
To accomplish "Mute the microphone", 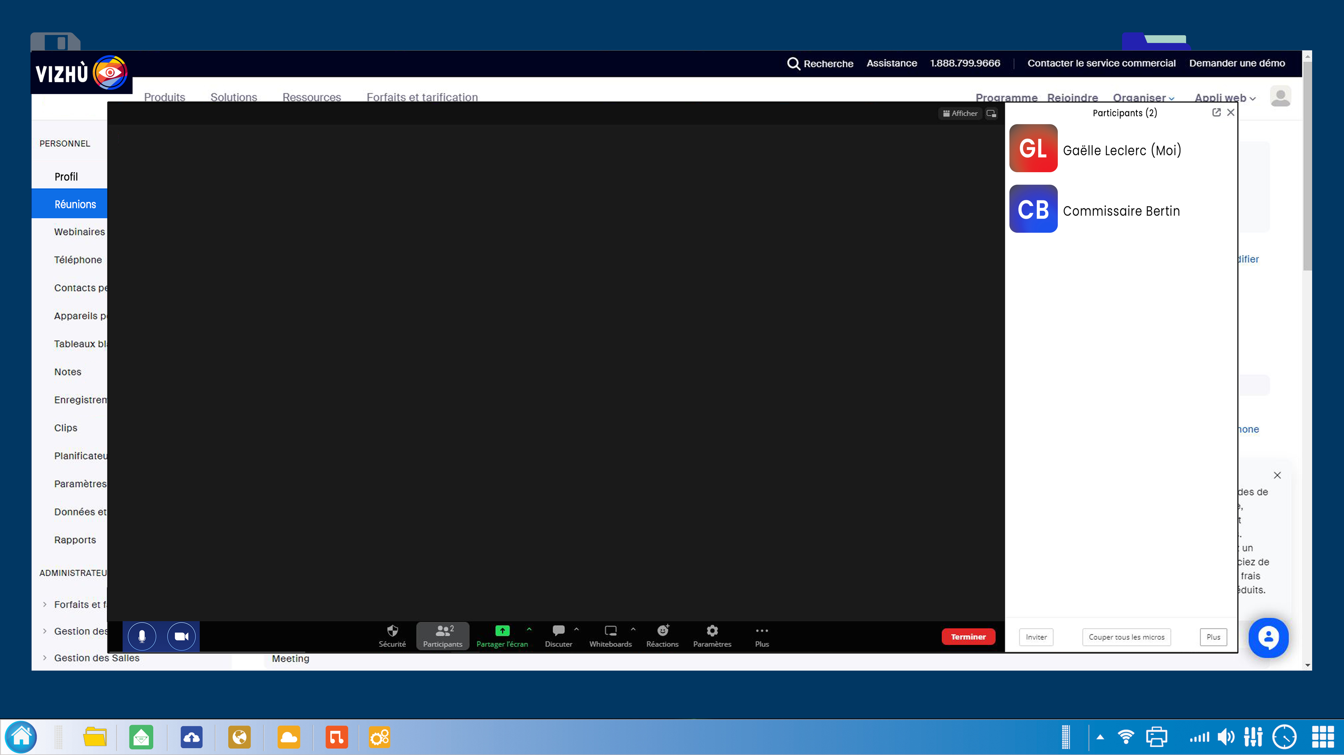I will coord(142,636).
